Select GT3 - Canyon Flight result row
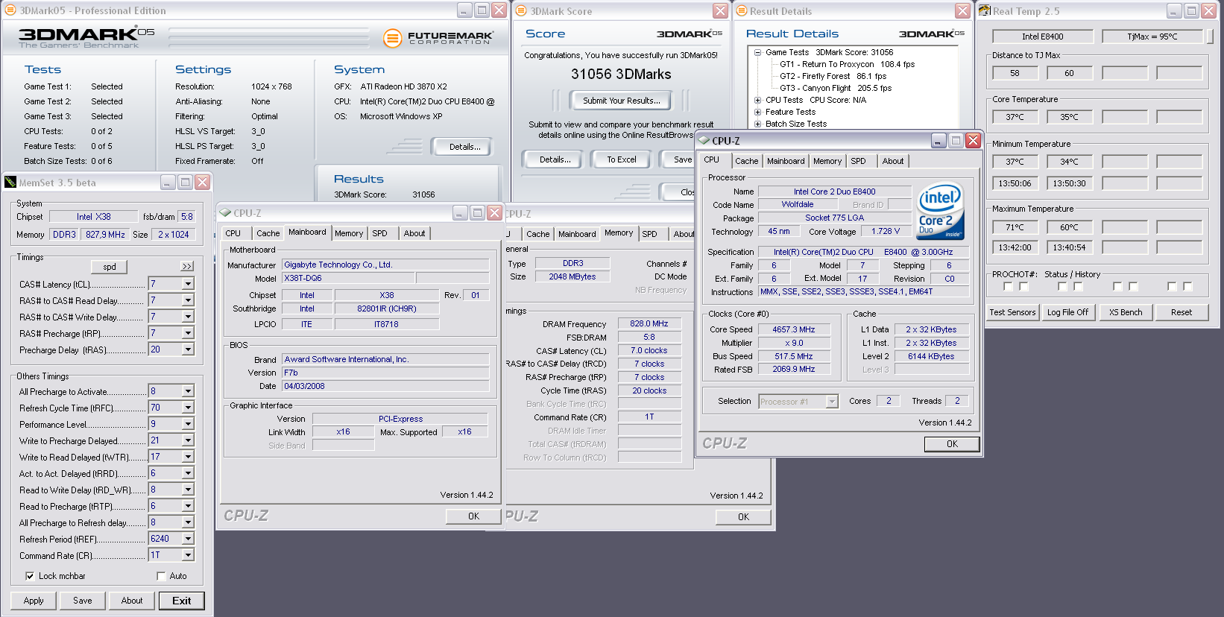This screenshot has height=617, width=1224. tap(836, 88)
